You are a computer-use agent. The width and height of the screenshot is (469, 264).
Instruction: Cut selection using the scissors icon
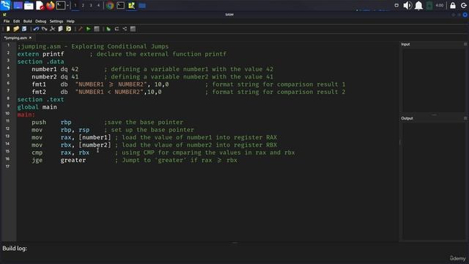52,29
